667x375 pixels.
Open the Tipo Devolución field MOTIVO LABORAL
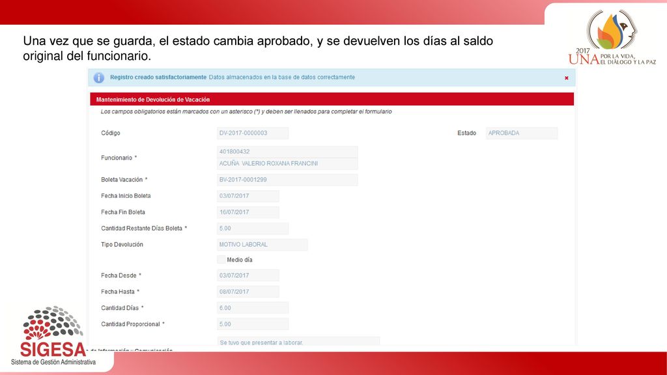coord(262,245)
